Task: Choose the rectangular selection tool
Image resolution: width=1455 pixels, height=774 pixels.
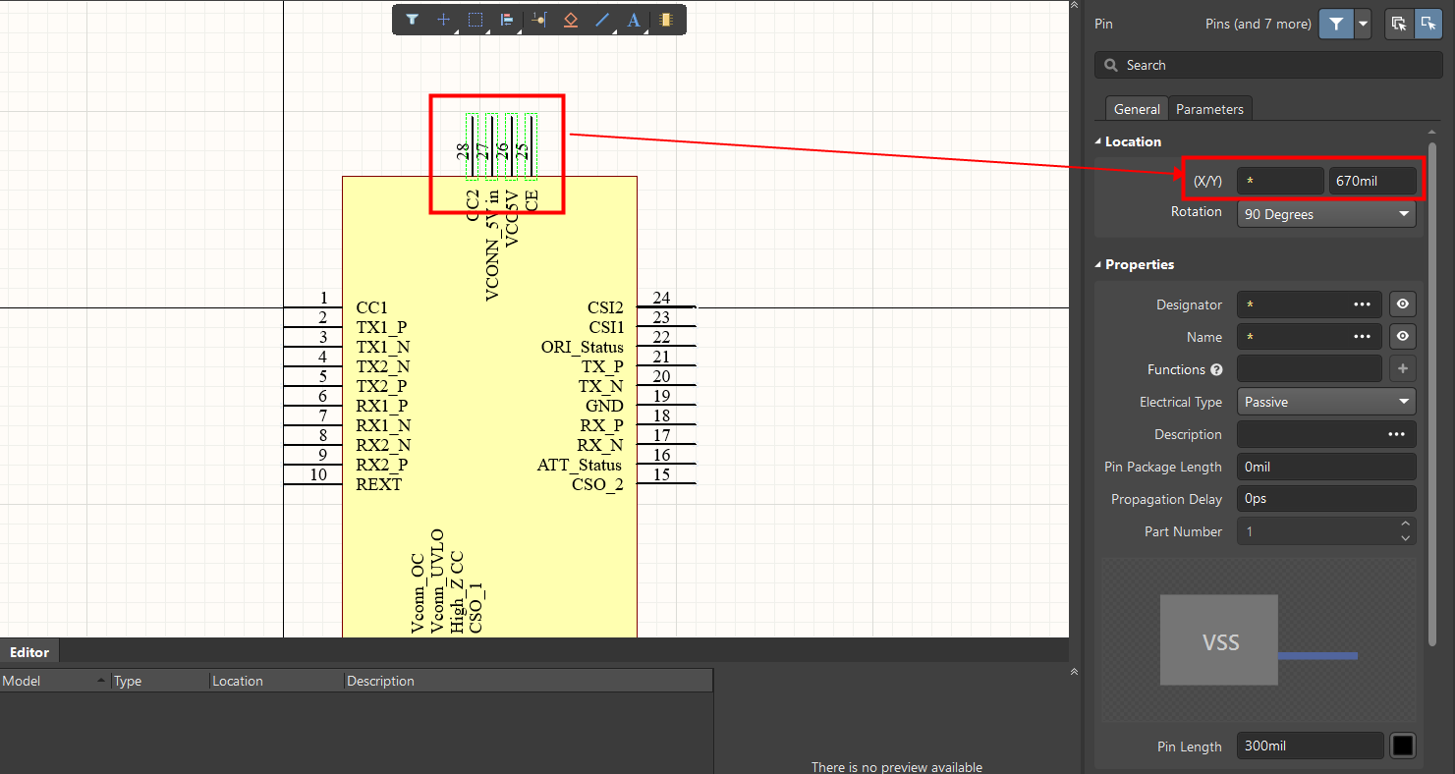Action: pos(476,20)
